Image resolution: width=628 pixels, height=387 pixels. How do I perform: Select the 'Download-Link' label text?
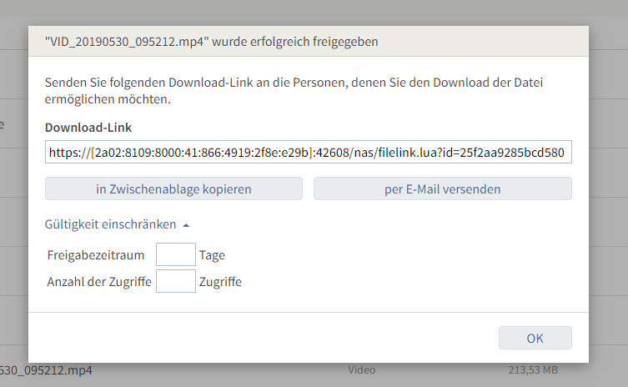[x=88, y=128]
